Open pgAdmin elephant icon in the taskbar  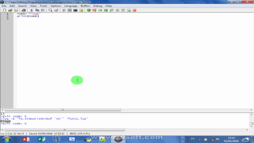click(57, 139)
